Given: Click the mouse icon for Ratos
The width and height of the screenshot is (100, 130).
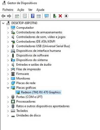Looking at the screenshot, I should click(13, 106).
